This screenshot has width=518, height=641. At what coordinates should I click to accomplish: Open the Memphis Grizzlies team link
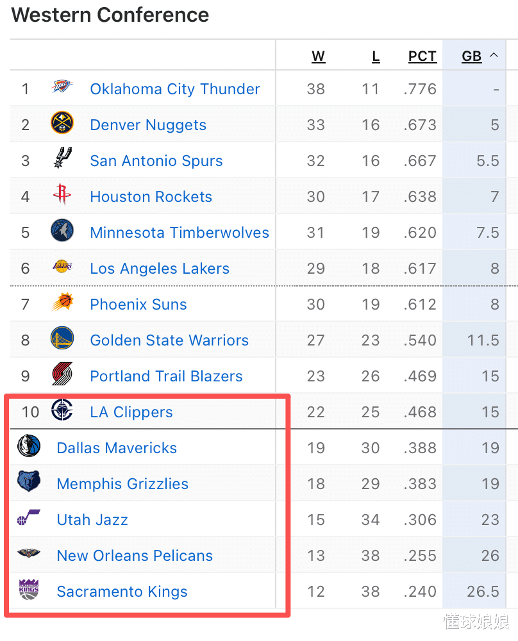(x=122, y=484)
